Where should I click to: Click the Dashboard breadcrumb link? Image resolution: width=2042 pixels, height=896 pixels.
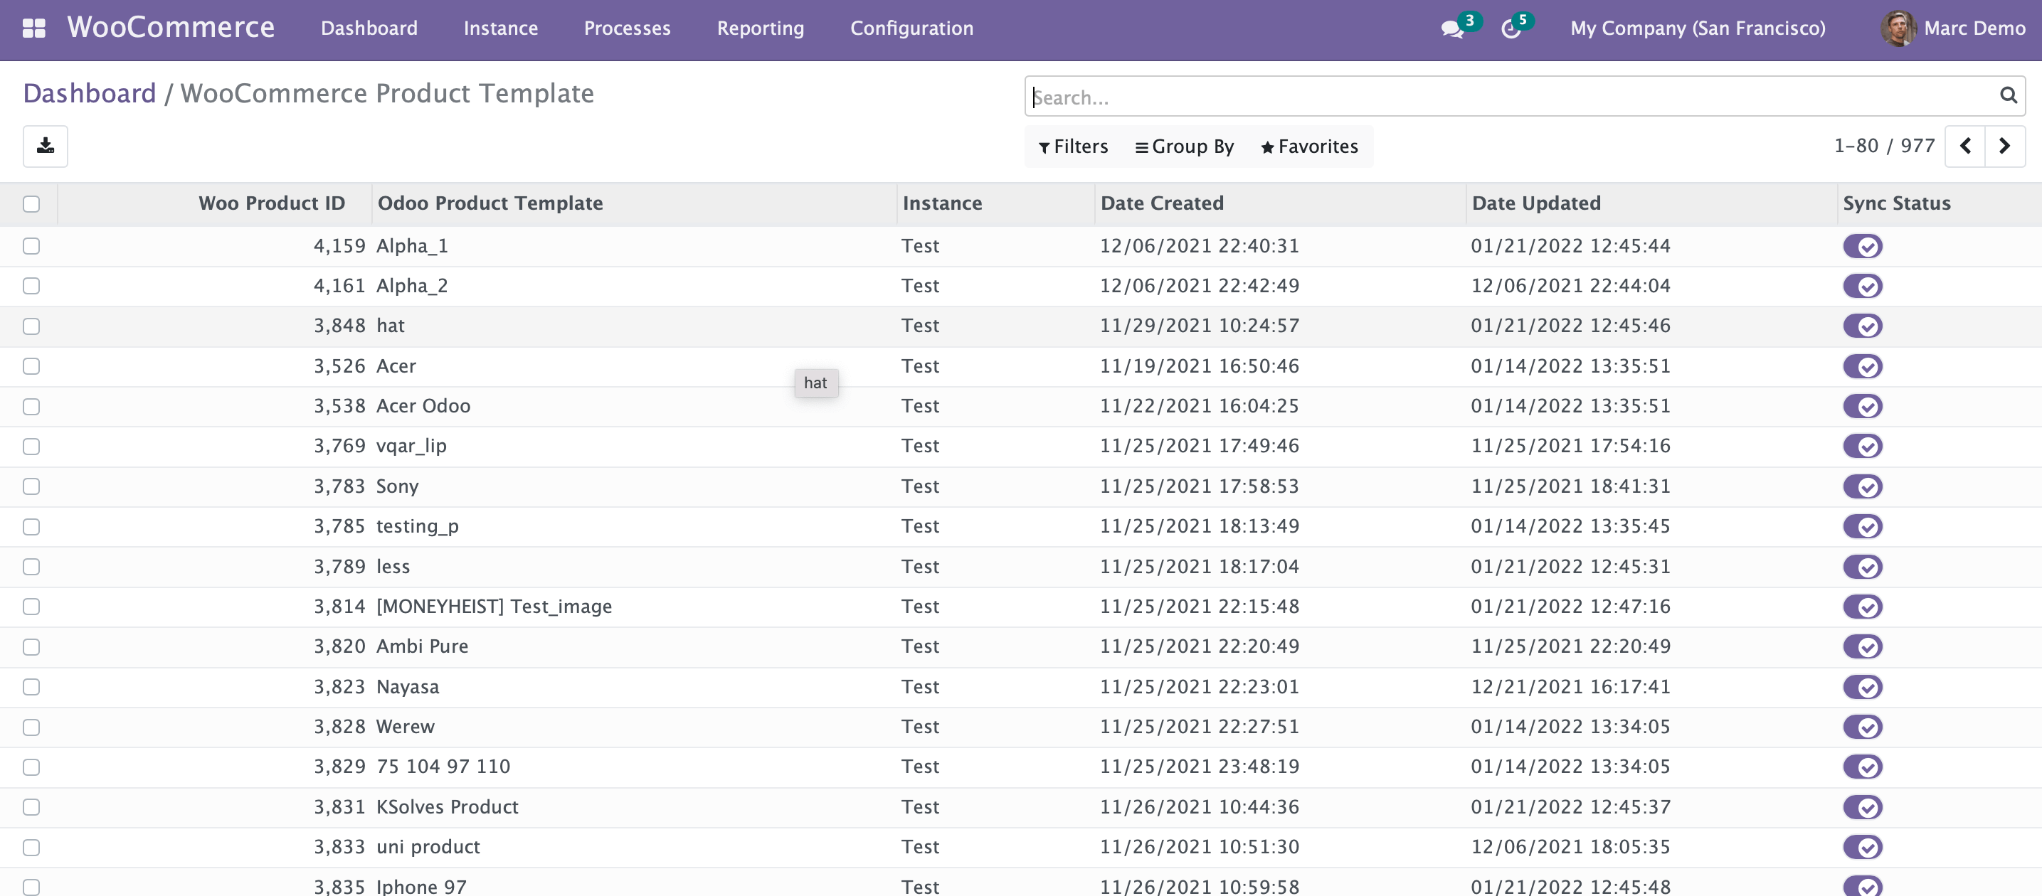click(x=90, y=93)
